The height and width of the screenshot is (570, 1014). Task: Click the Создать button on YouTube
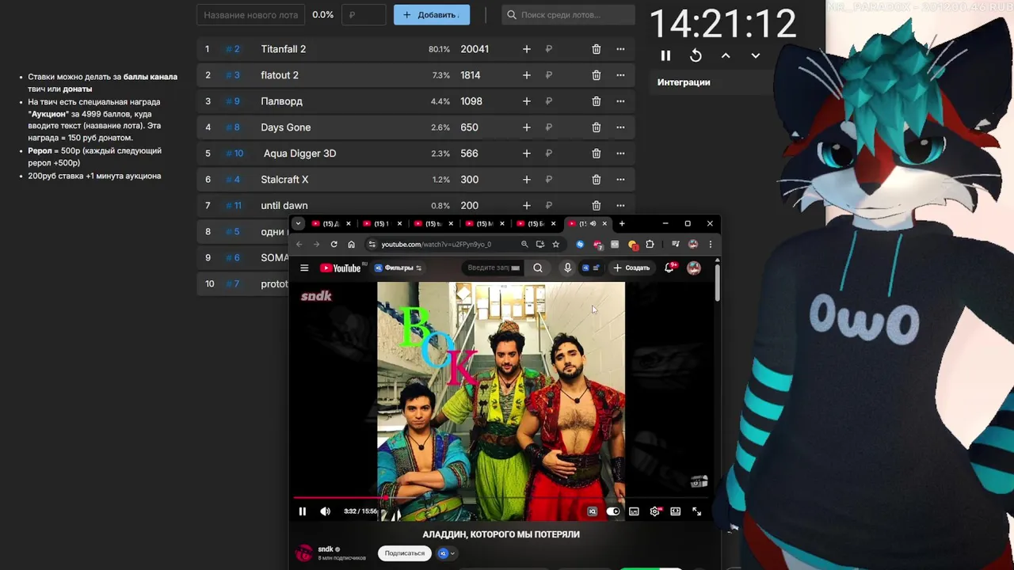pyautogui.click(x=631, y=268)
